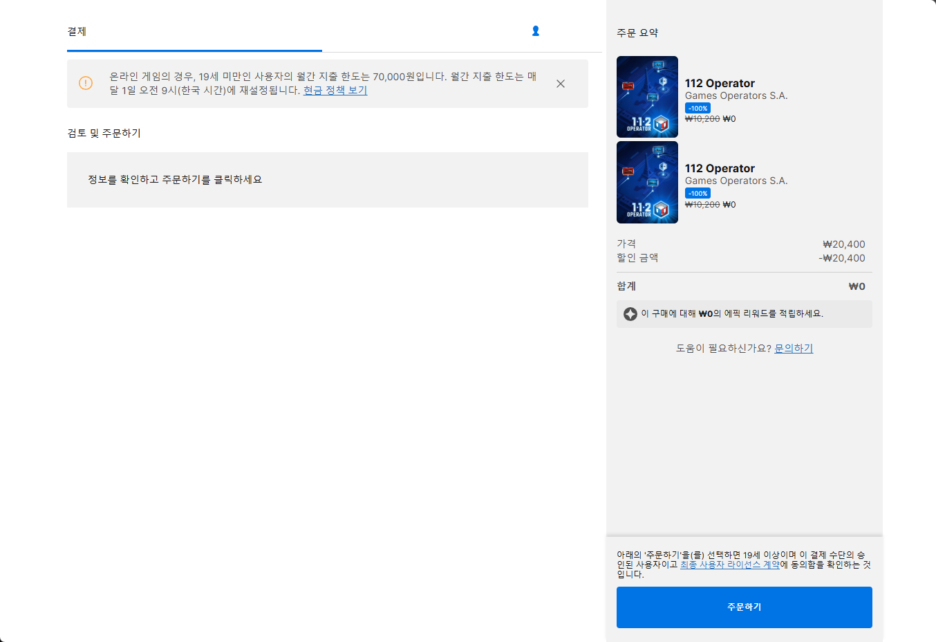Click the first 112 Operator title
This screenshot has height=642, width=936.
[x=720, y=83]
